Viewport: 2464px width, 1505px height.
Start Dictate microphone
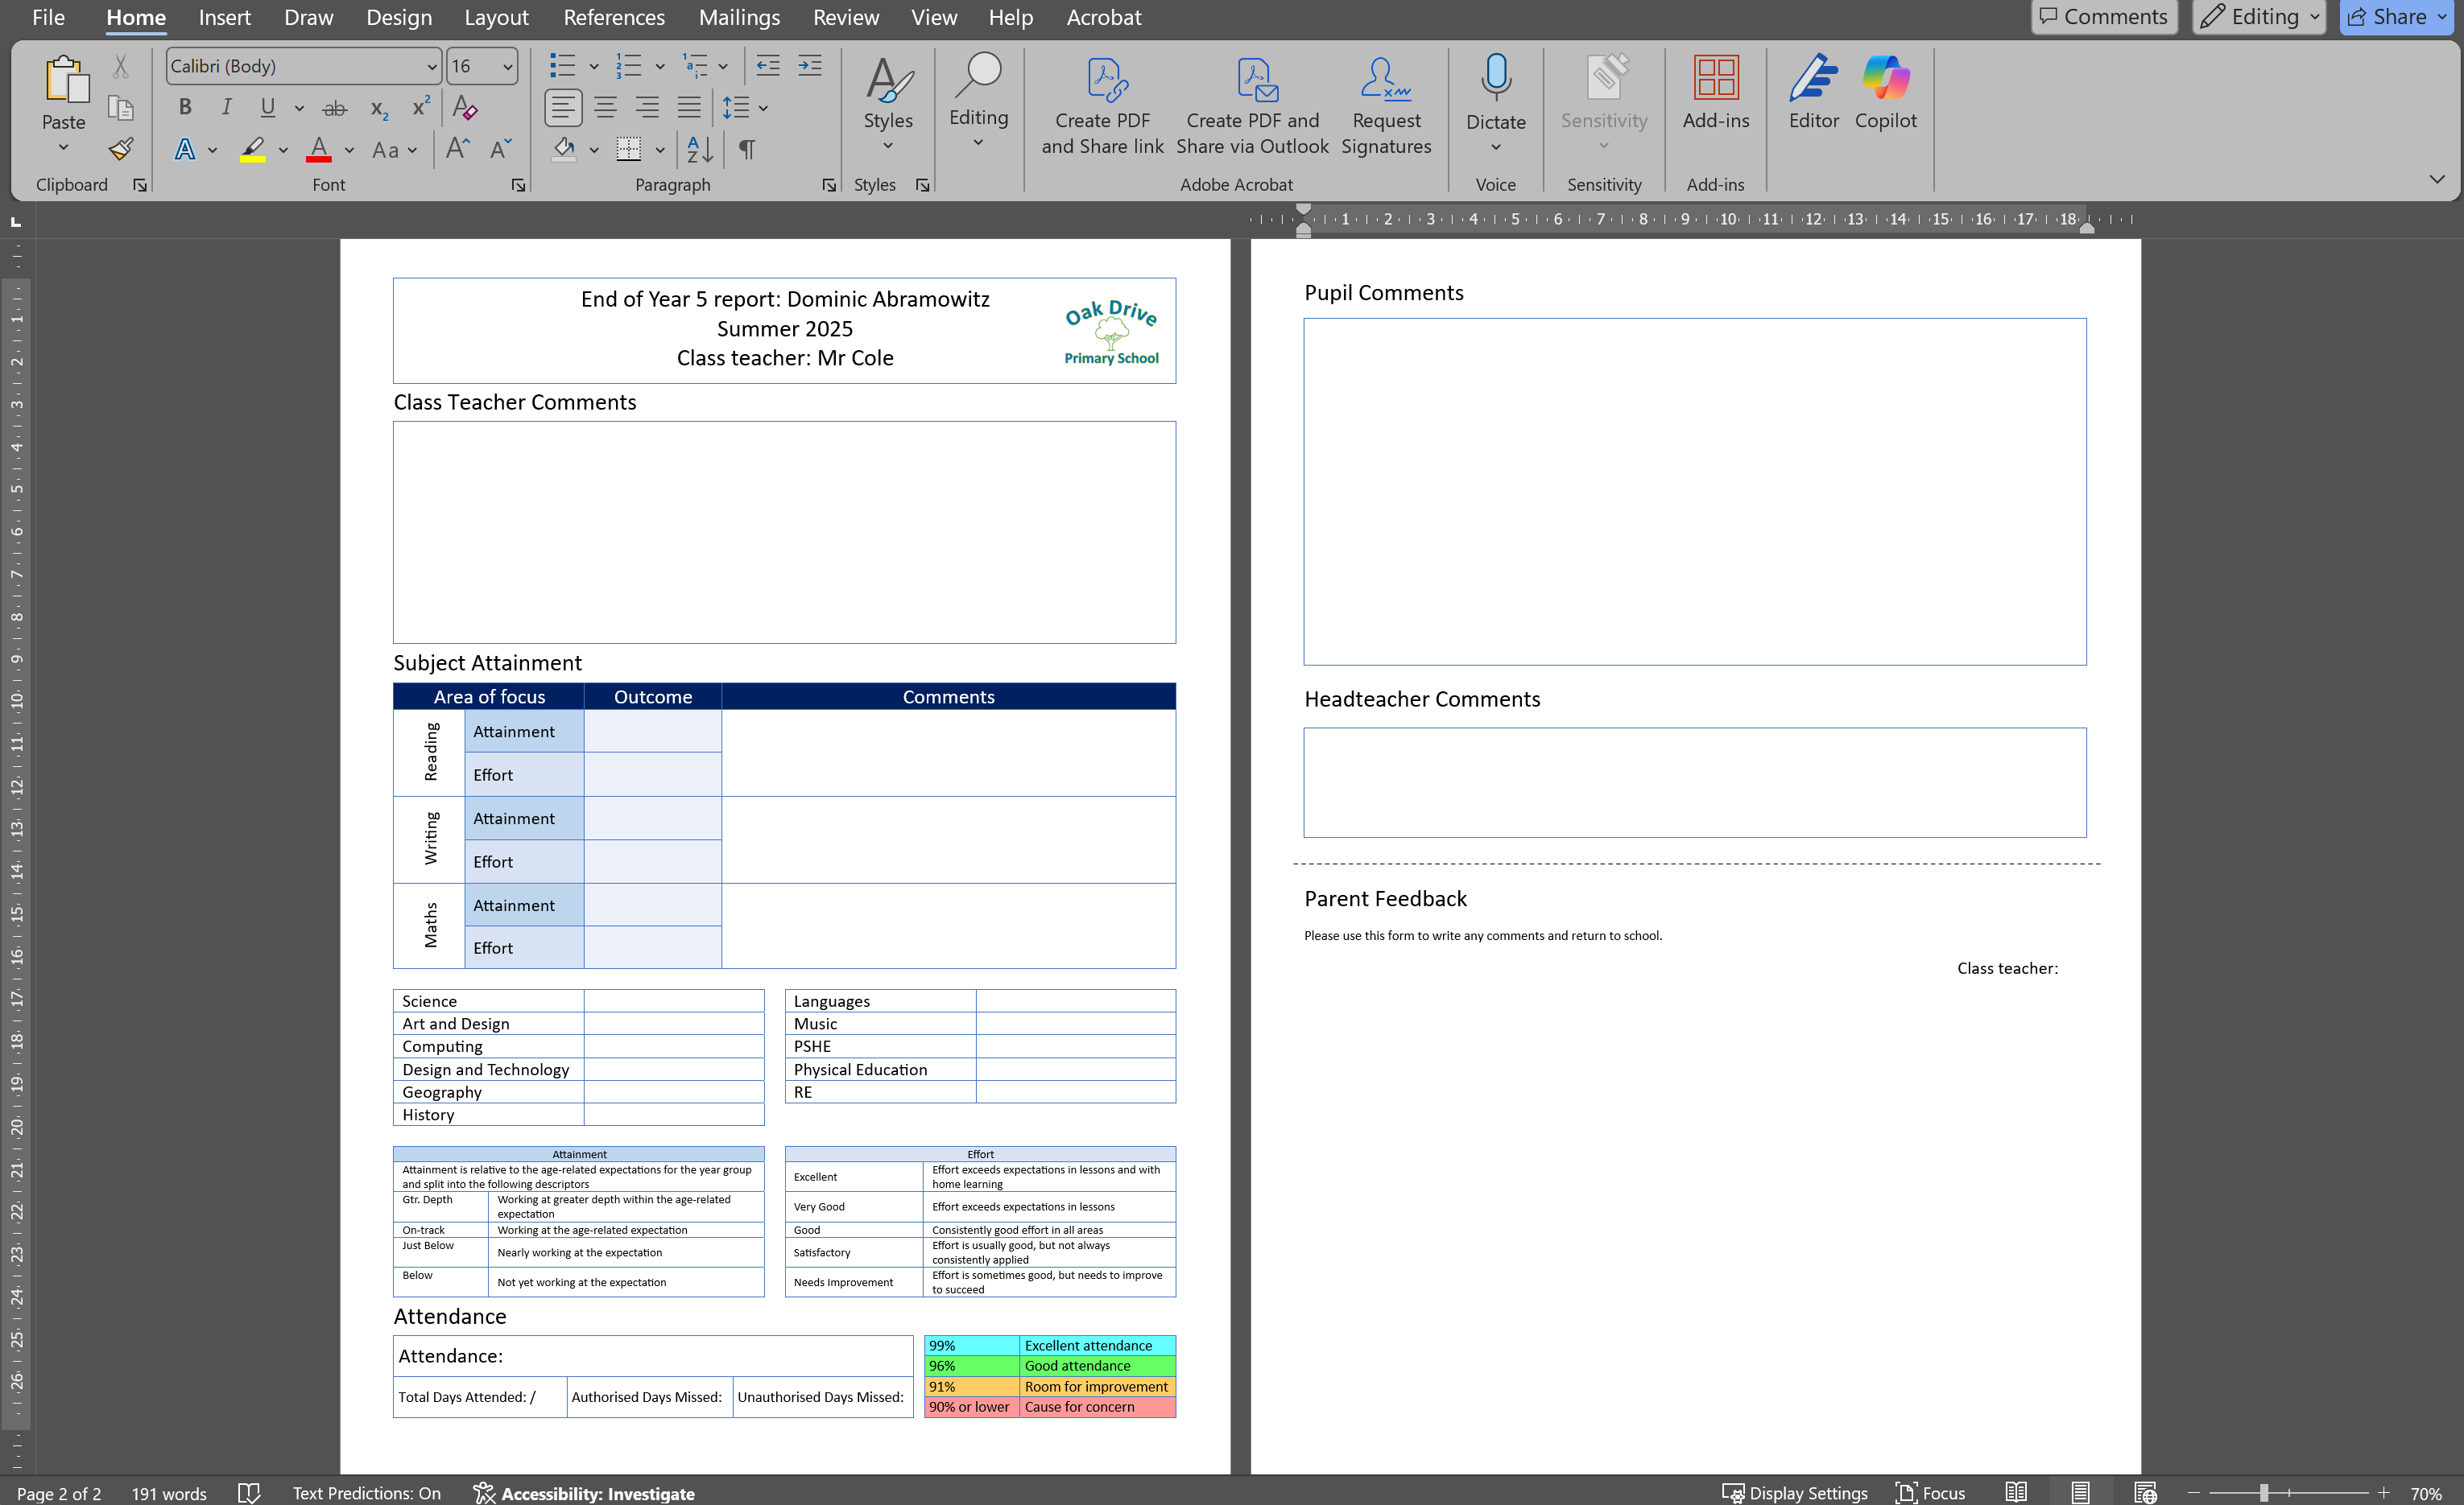point(1495,78)
